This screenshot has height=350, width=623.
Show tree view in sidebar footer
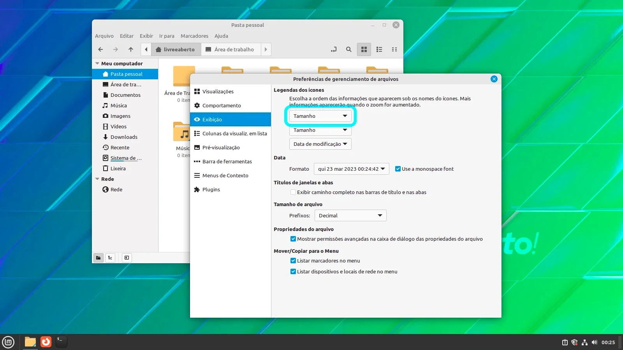tap(111, 258)
